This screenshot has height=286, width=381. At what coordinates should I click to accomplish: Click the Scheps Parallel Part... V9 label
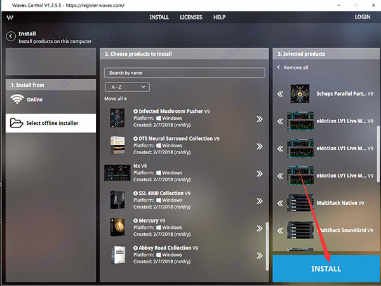(345, 94)
